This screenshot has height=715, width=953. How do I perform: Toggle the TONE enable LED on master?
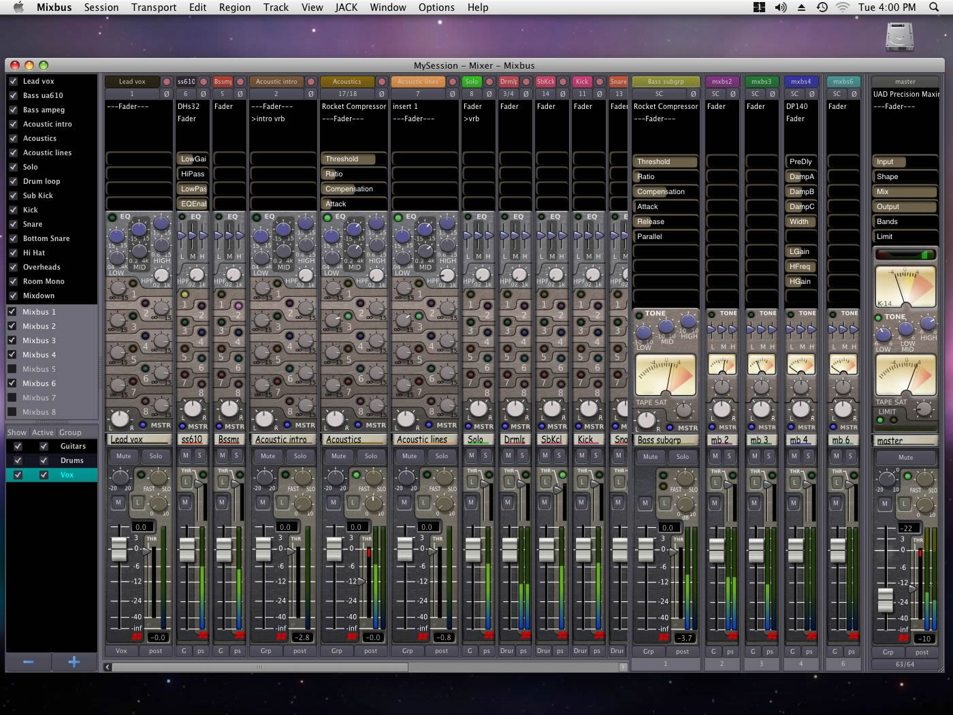click(x=879, y=317)
